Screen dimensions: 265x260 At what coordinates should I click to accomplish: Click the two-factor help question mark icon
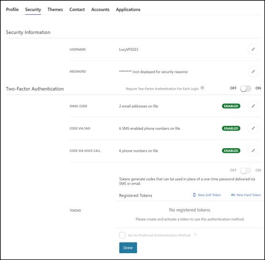(202, 88)
